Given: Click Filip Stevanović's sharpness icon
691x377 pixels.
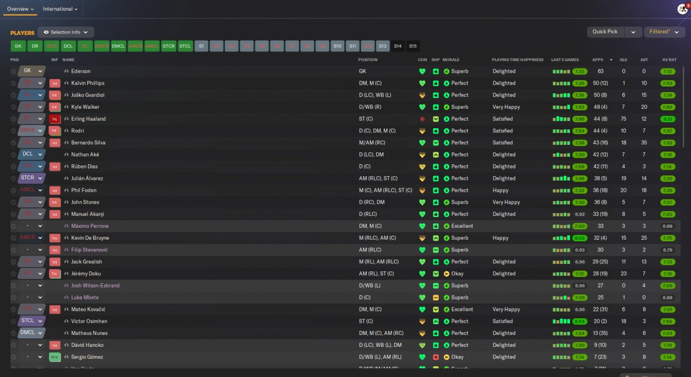Looking at the screenshot, I should (x=436, y=250).
